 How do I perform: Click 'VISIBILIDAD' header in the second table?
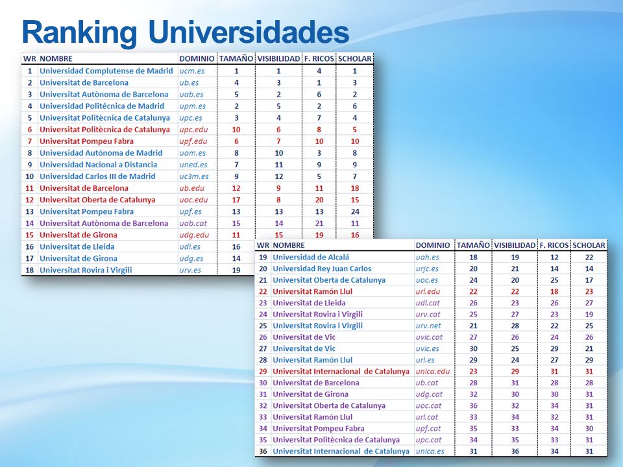click(515, 245)
